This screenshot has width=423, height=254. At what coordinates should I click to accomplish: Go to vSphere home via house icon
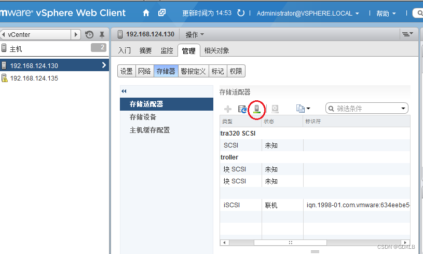pyautogui.click(x=146, y=12)
